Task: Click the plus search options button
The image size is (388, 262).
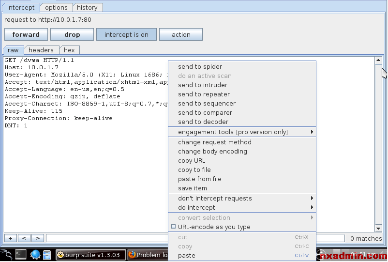Action: [x=10, y=238]
